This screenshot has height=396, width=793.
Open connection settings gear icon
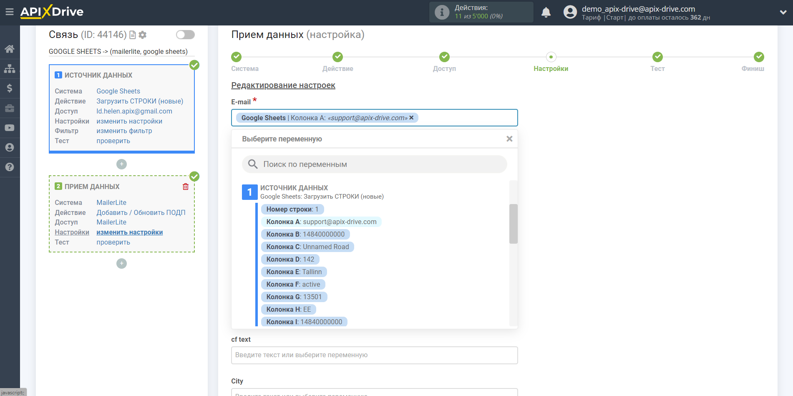point(143,35)
